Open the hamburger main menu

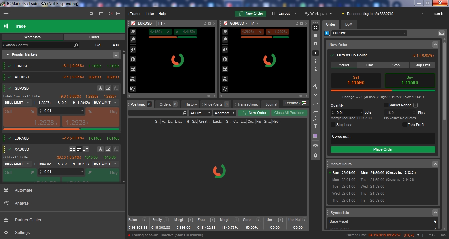6,14
